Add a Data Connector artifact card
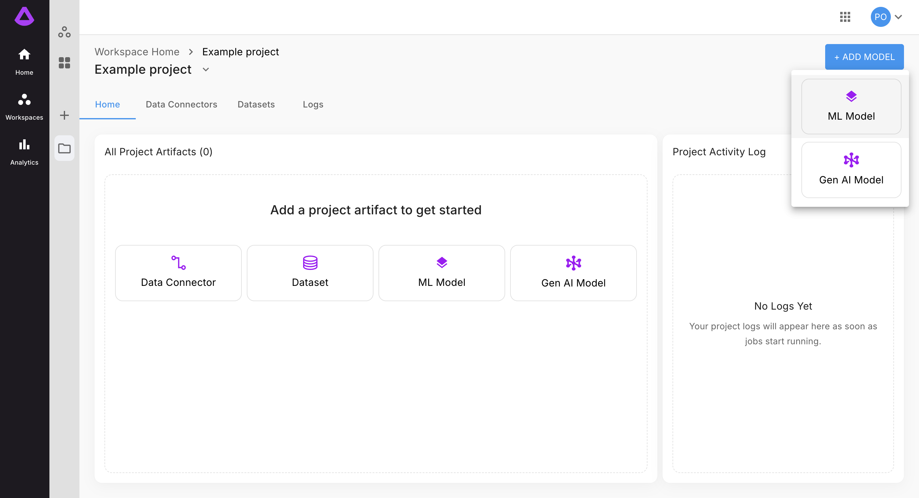Screen dimensions: 919x498 pyautogui.click(x=178, y=273)
